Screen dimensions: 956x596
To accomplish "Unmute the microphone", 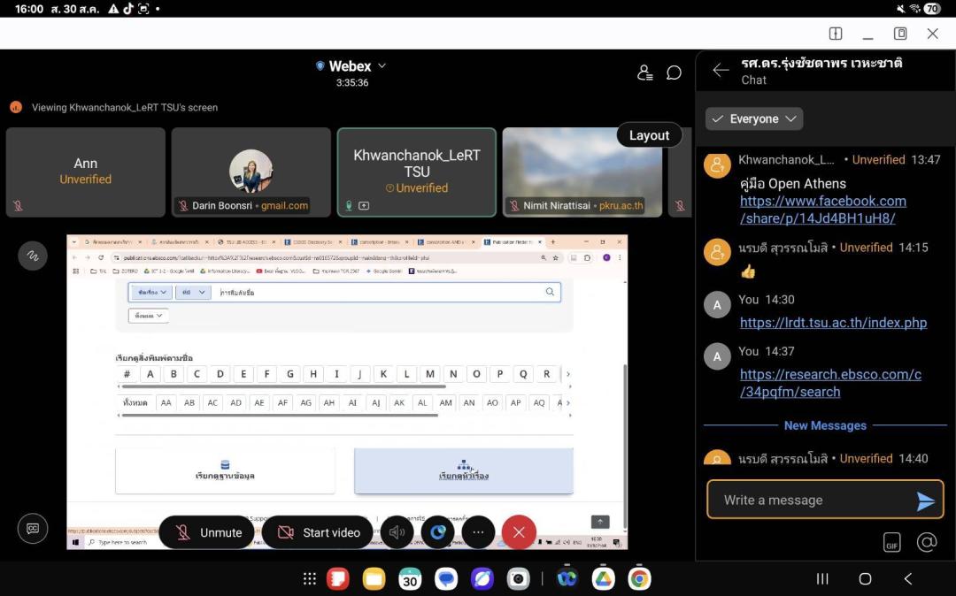I will tap(208, 532).
